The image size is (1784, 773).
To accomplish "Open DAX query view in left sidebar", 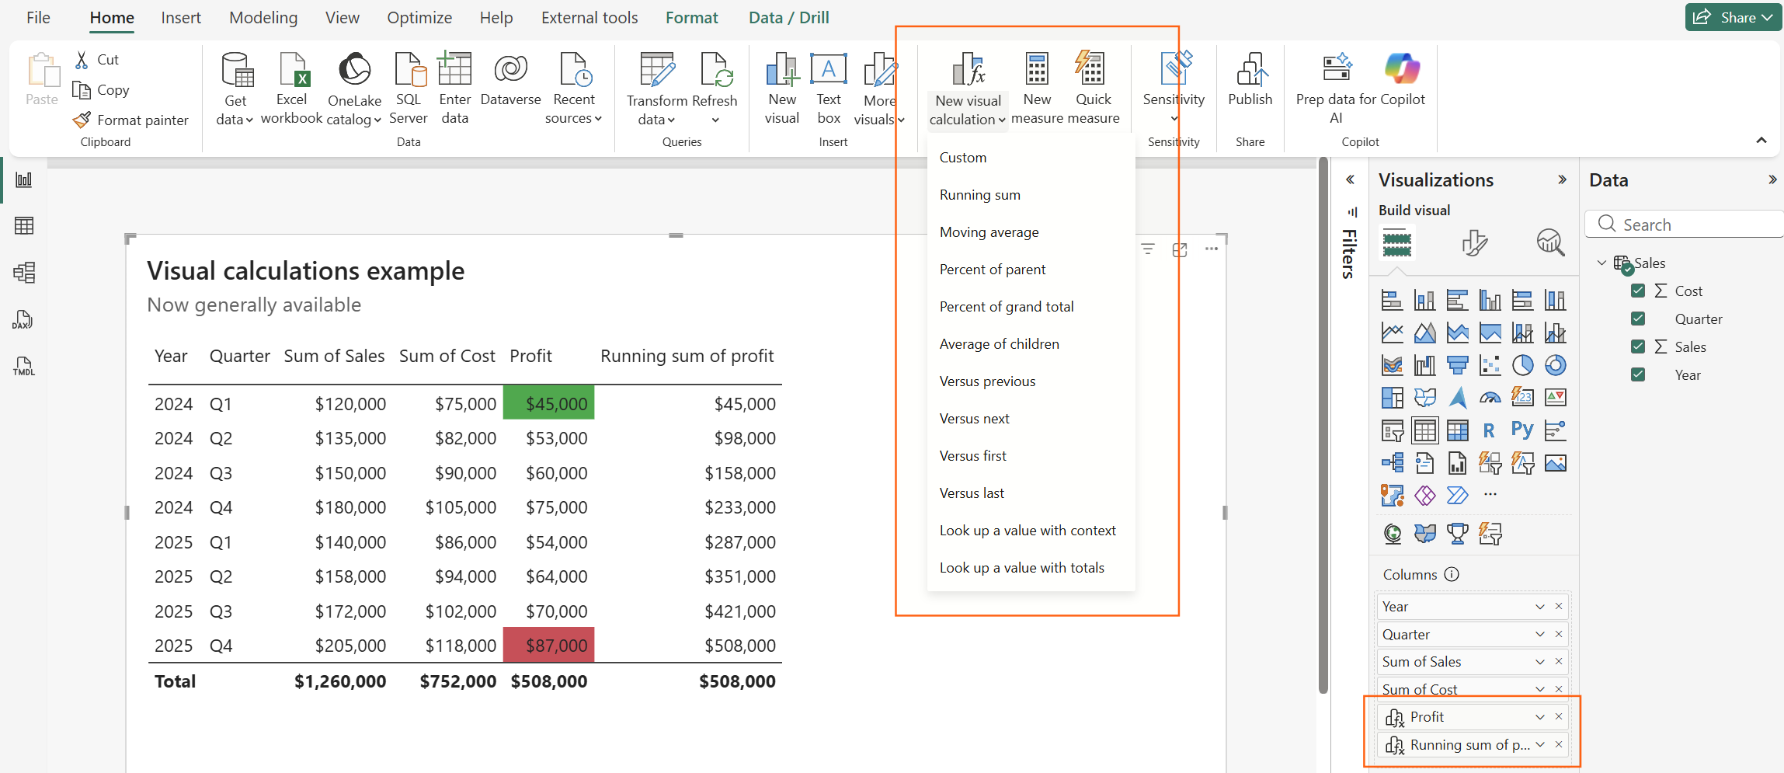I will [23, 319].
